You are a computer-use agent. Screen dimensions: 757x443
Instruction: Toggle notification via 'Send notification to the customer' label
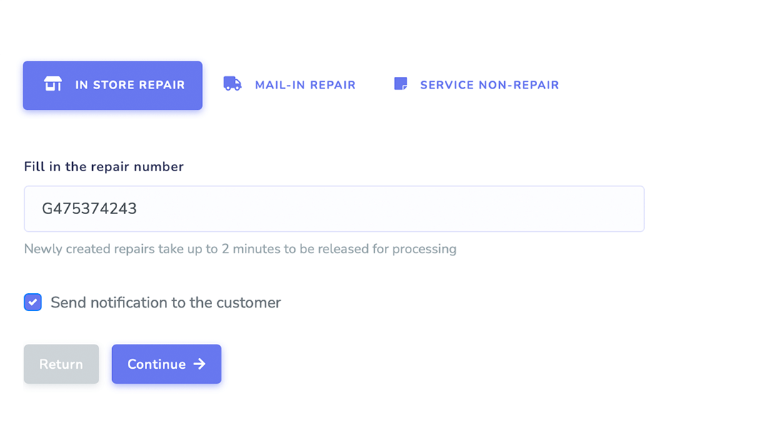pos(166,302)
